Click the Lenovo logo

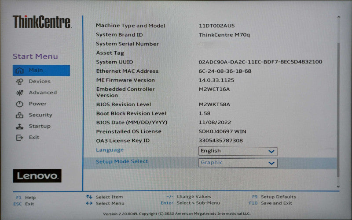tap(37, 175)
